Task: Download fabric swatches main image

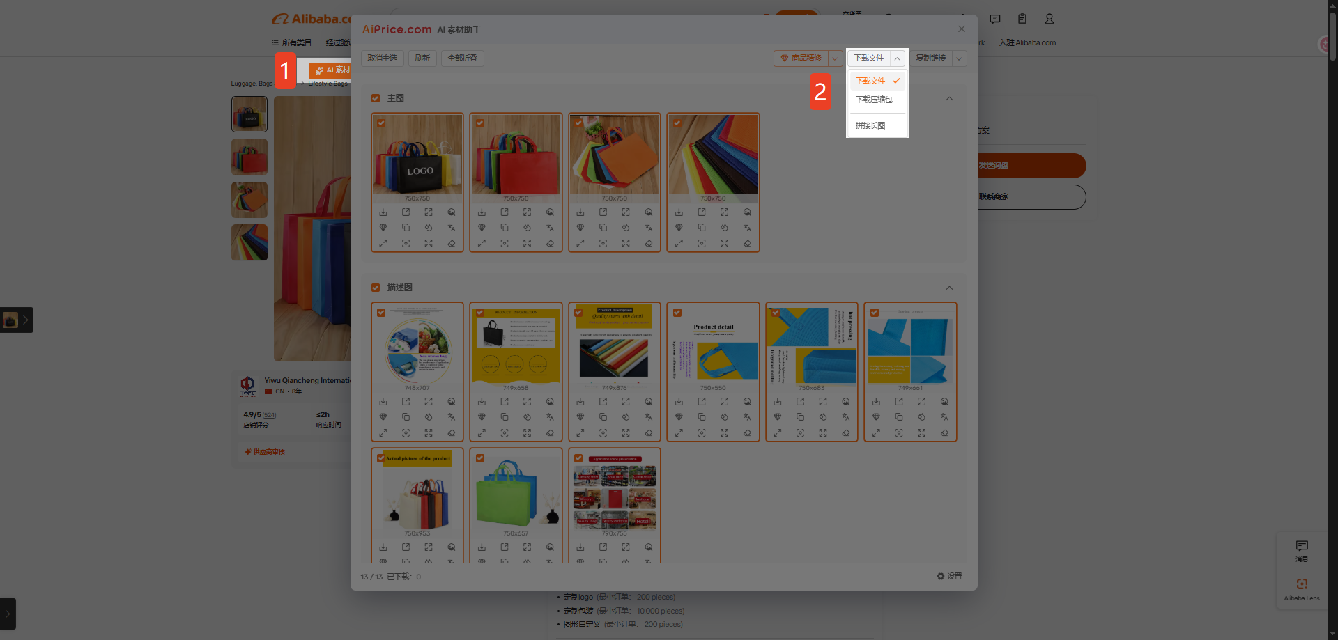Action: click(x=679, y=212)
